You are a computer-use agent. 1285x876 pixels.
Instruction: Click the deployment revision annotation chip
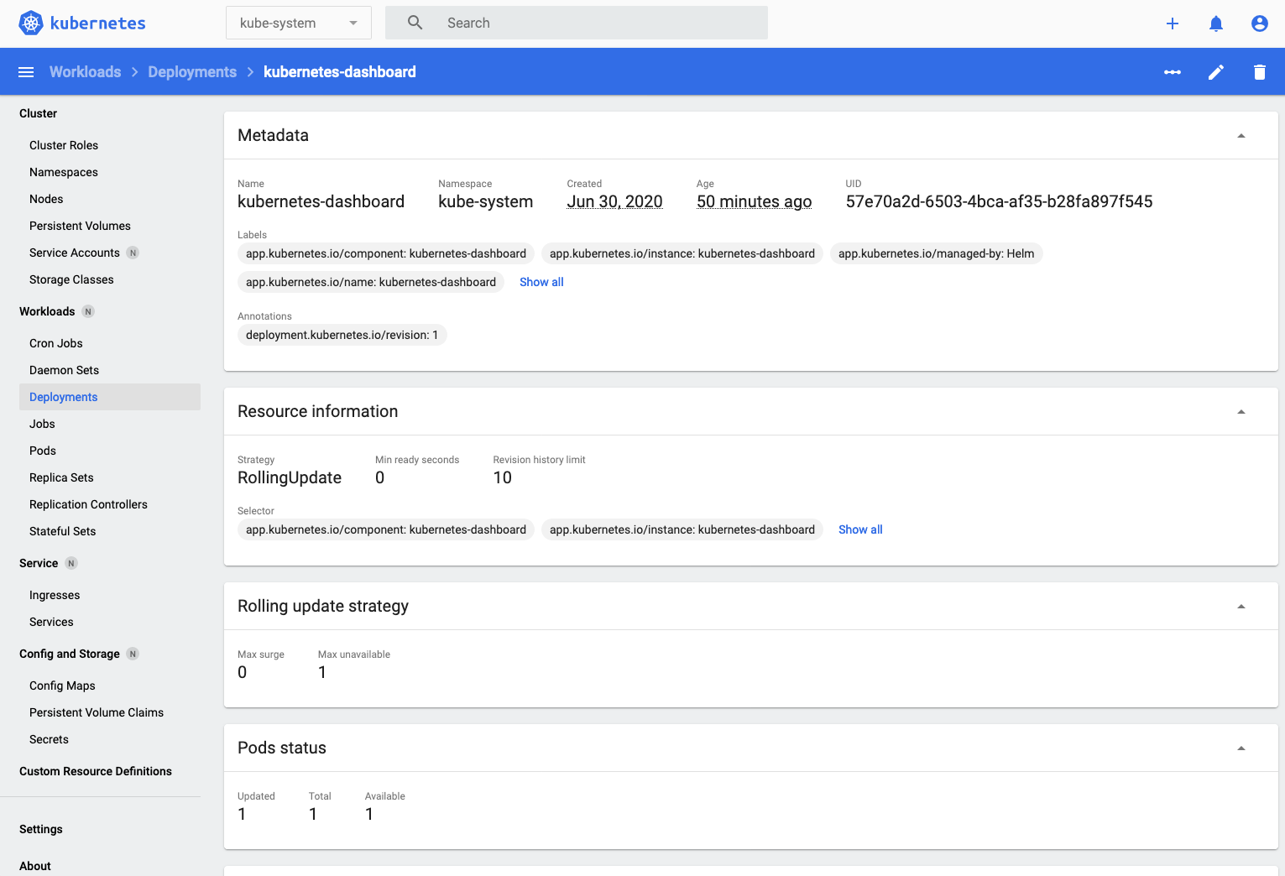[x=342, y=335]
